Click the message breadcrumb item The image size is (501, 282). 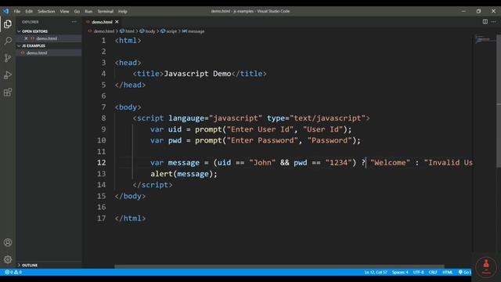[196, 31]
